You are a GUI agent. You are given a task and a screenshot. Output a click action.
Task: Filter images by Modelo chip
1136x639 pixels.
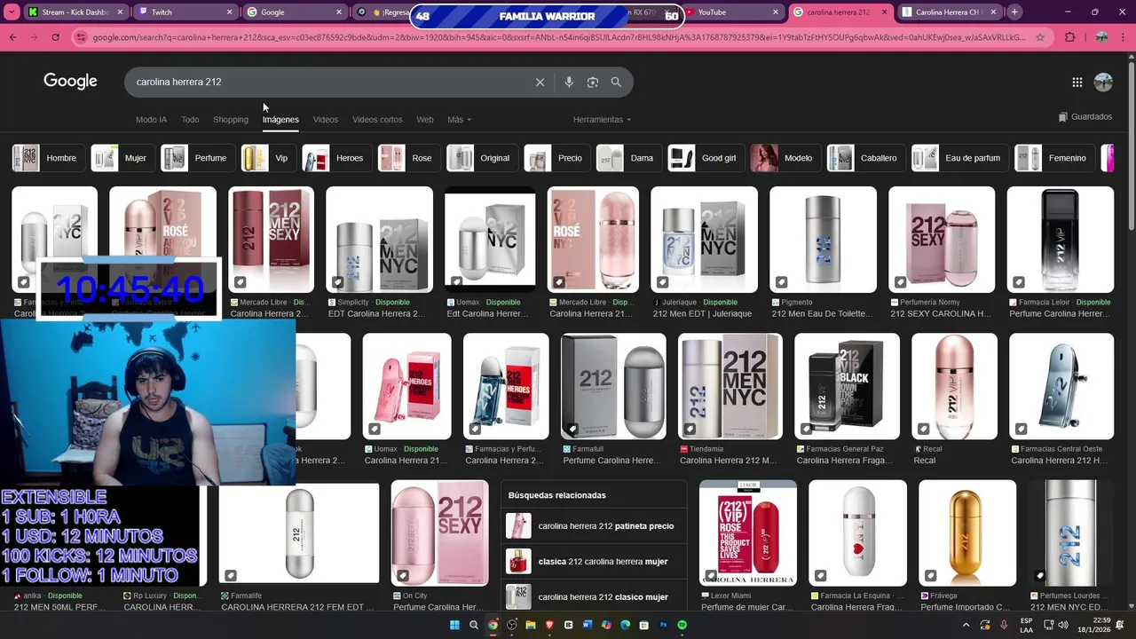(785, 158)
